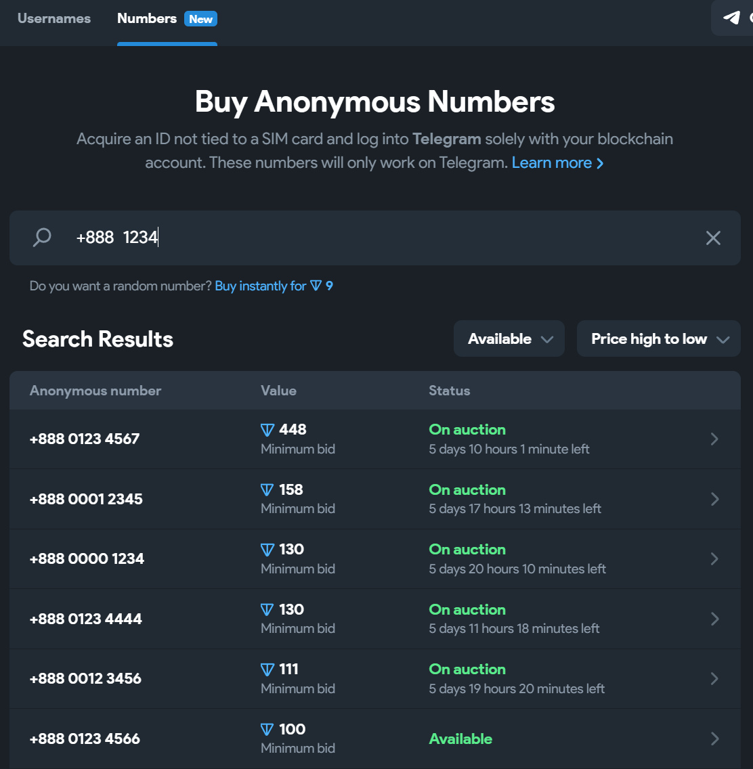
Task: Open number +888 0012 3456
Action: [x=85, y=679]
